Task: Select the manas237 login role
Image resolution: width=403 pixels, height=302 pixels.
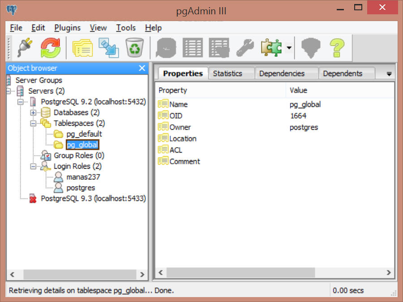Action: (83, 177)
